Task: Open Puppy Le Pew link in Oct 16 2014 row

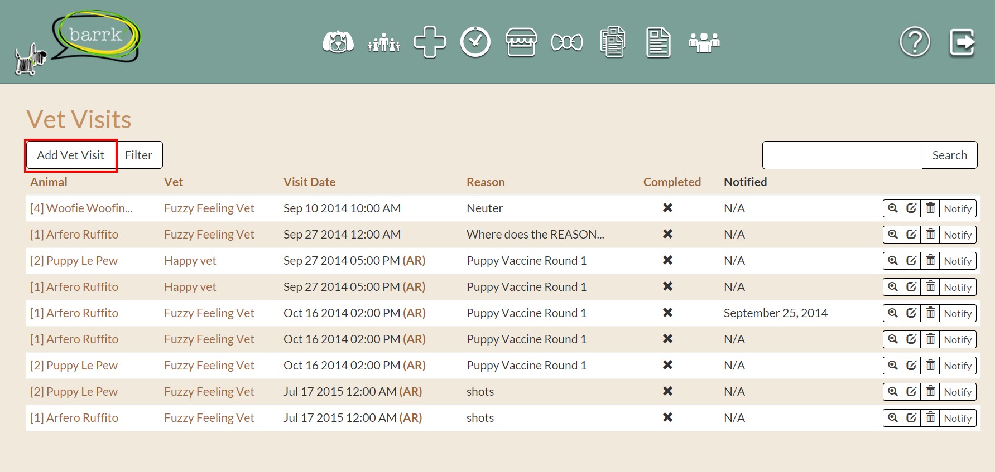Action: pos(74,366)
